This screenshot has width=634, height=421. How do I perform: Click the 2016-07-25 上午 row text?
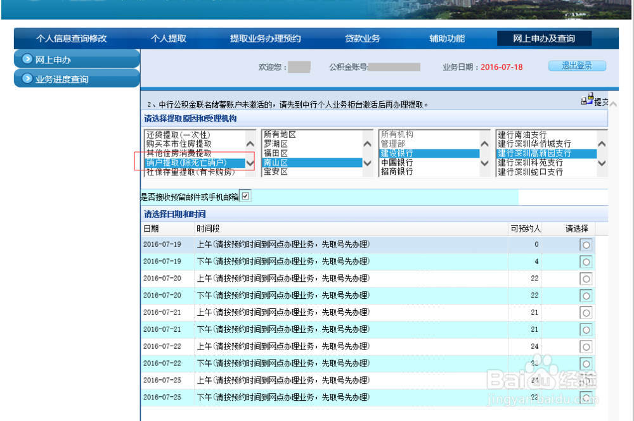point(283,380)
